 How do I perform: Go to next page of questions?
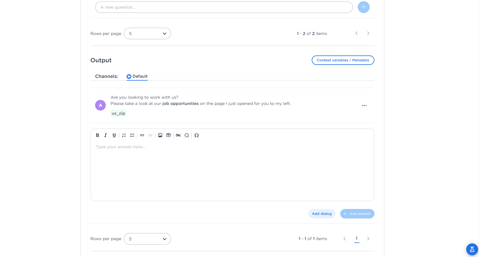(368, 33)
